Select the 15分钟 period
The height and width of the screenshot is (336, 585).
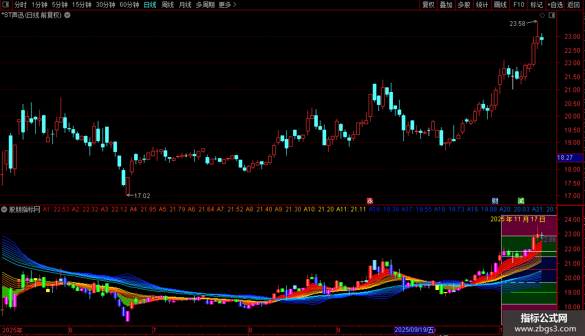pyautogui.click(x=82, y=5)
